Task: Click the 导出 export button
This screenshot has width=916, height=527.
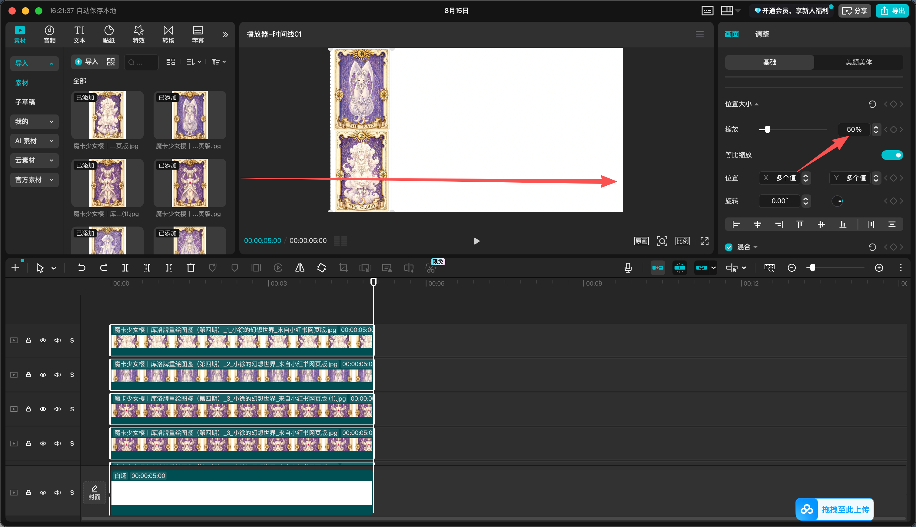Action: 892,11
